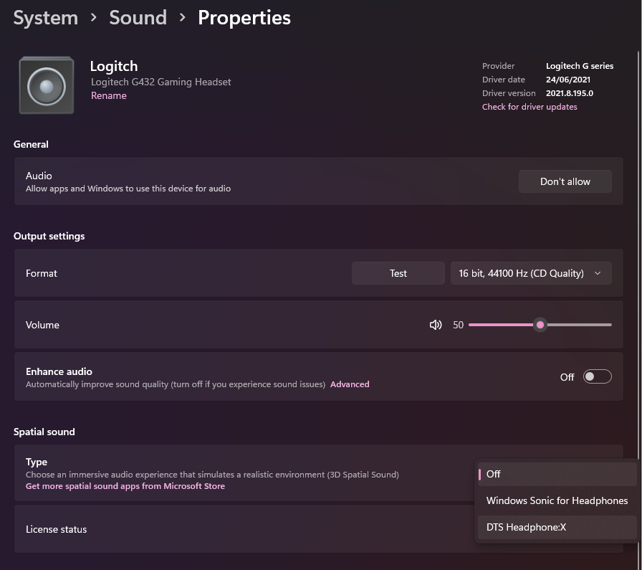Click the Properties page title
Image resolution: width=642 pixels, height=570 pixels.
coord(244,18)
